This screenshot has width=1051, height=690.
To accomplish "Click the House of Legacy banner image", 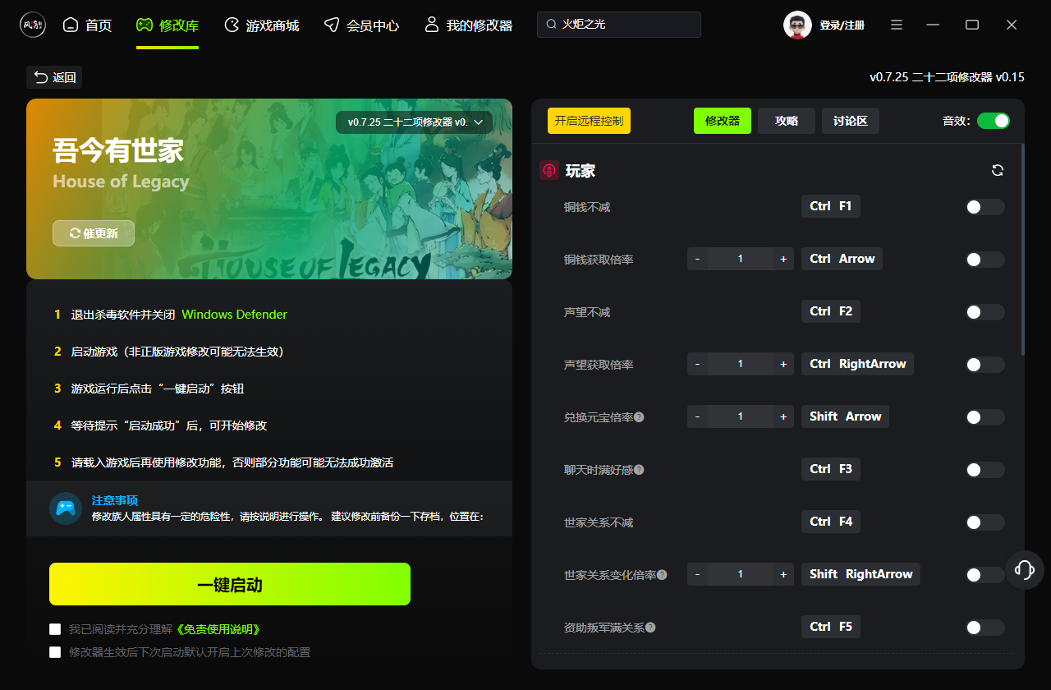I will (x=269, y=189).
